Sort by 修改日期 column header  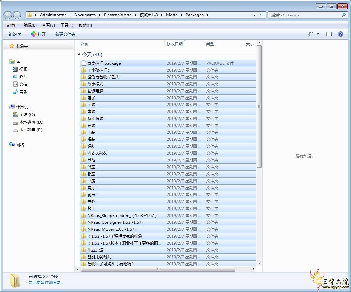tap(175, 44)
